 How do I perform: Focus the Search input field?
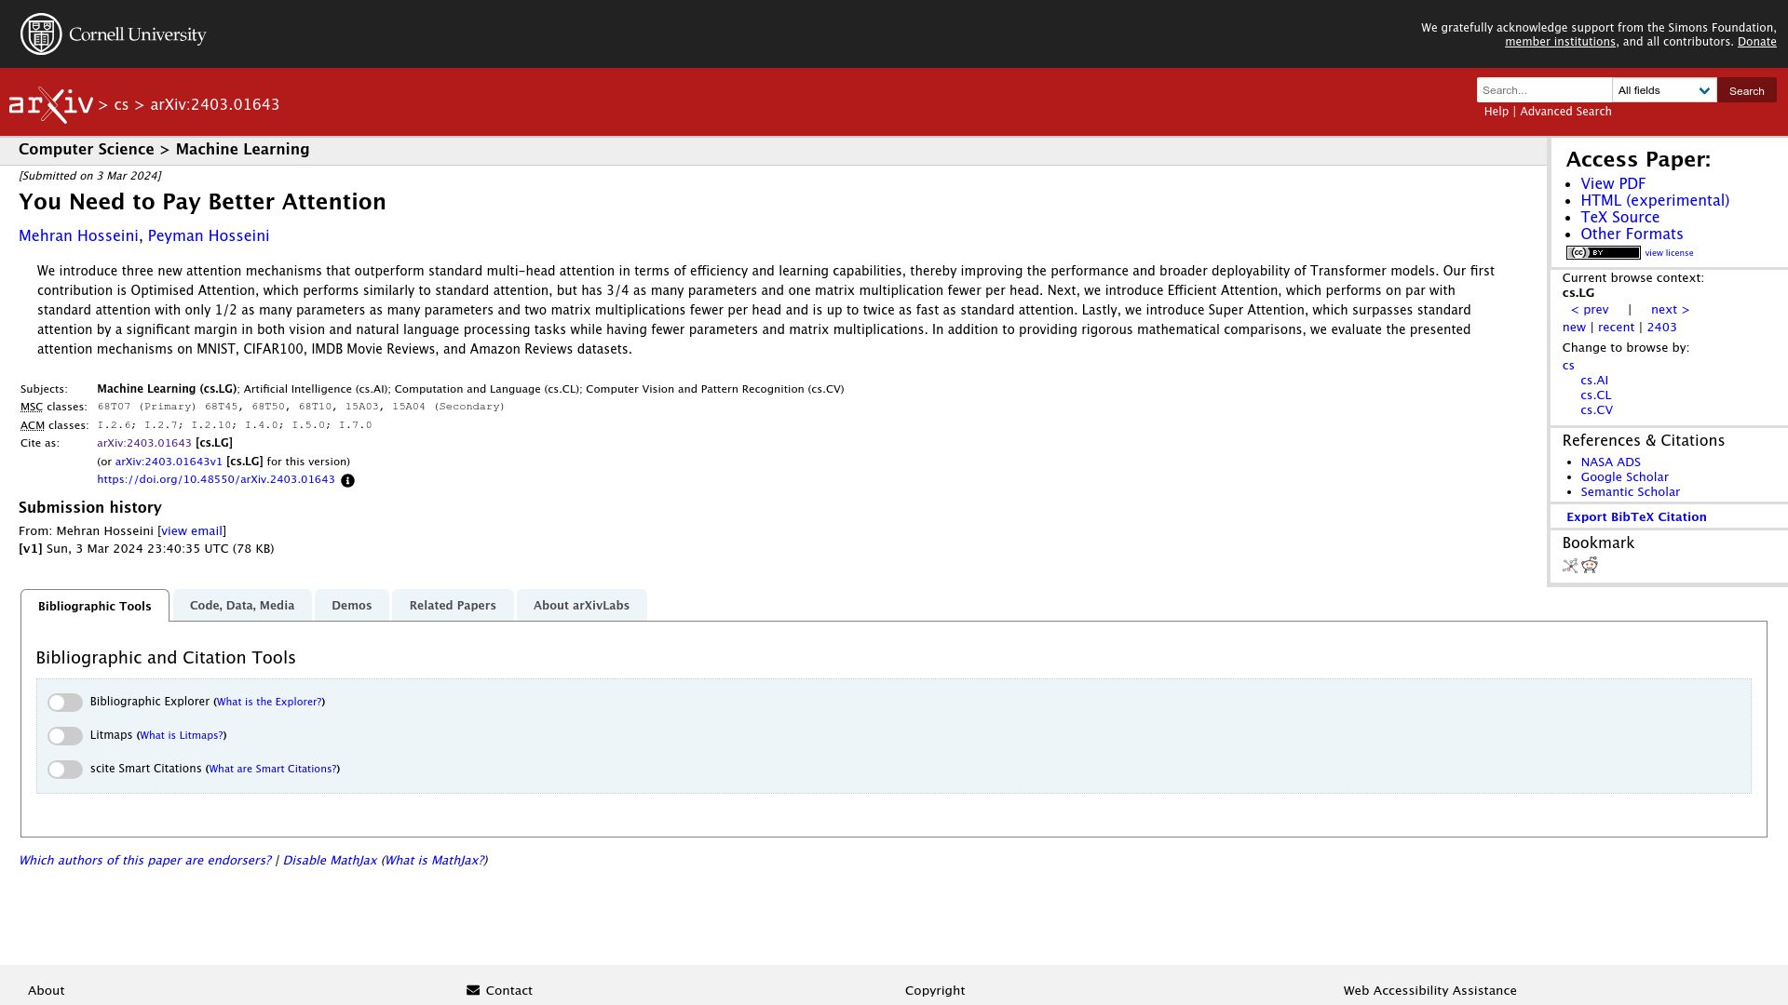[1544, 90]
